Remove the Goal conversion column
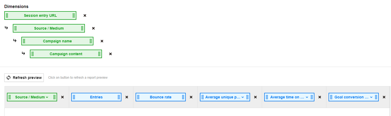The height and width of the screenshot is (116, 391). pyautogui.click(x=384, y=97)
